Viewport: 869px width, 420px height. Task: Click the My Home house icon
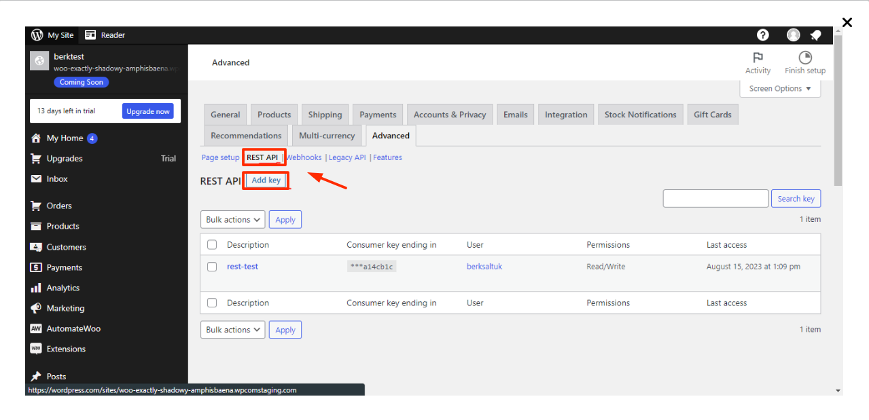[x=36, y=138]
